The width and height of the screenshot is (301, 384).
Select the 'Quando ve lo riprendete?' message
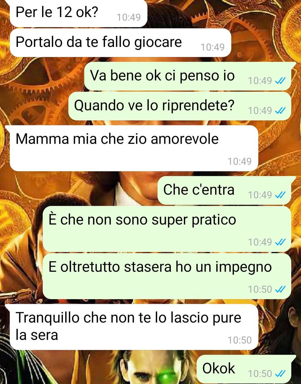pyautogui.click(x=180, y=106)
